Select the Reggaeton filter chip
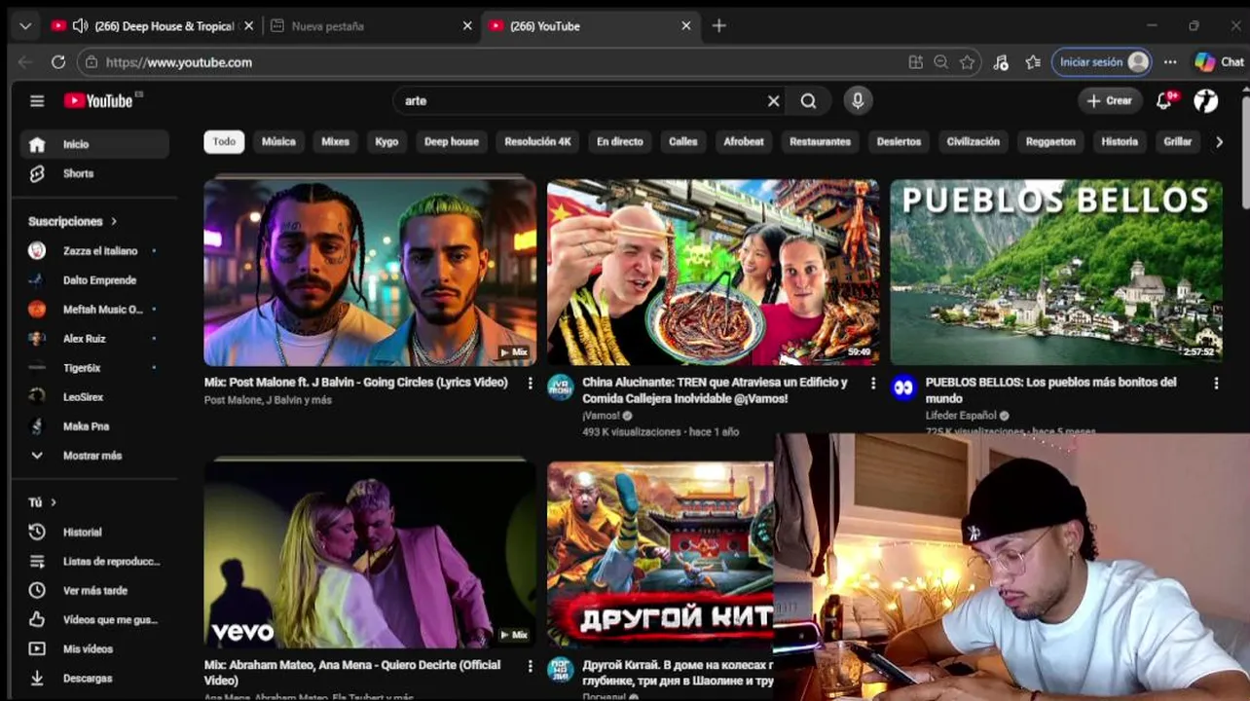Image resolution: width=1250 pixels, height=701 pixels. tap(1050, 142)
